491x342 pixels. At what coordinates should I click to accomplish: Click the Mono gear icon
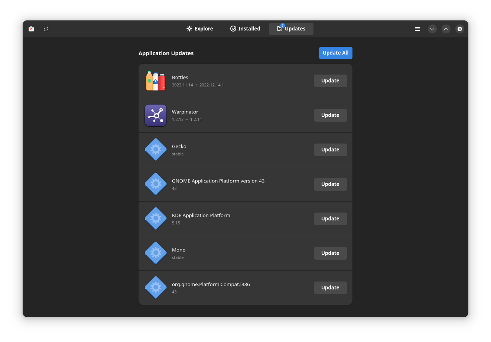[156, 253]
